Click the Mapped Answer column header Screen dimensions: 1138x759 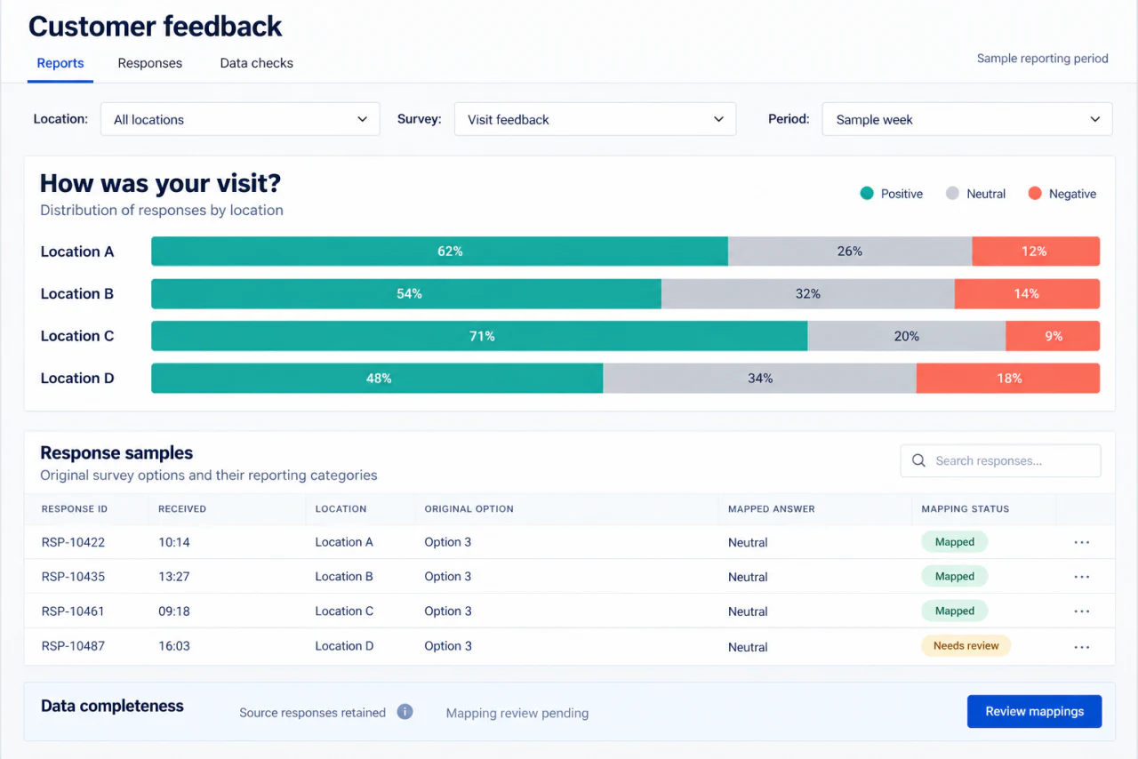(x=771, y=509)
